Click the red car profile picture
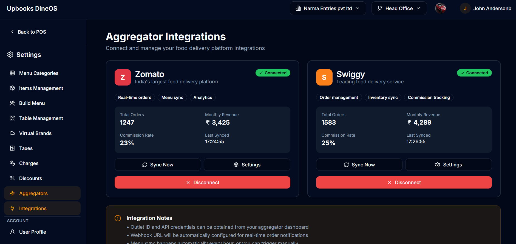Image resolution: width=516 pixels, height=244 pixels. coord(441,8)
